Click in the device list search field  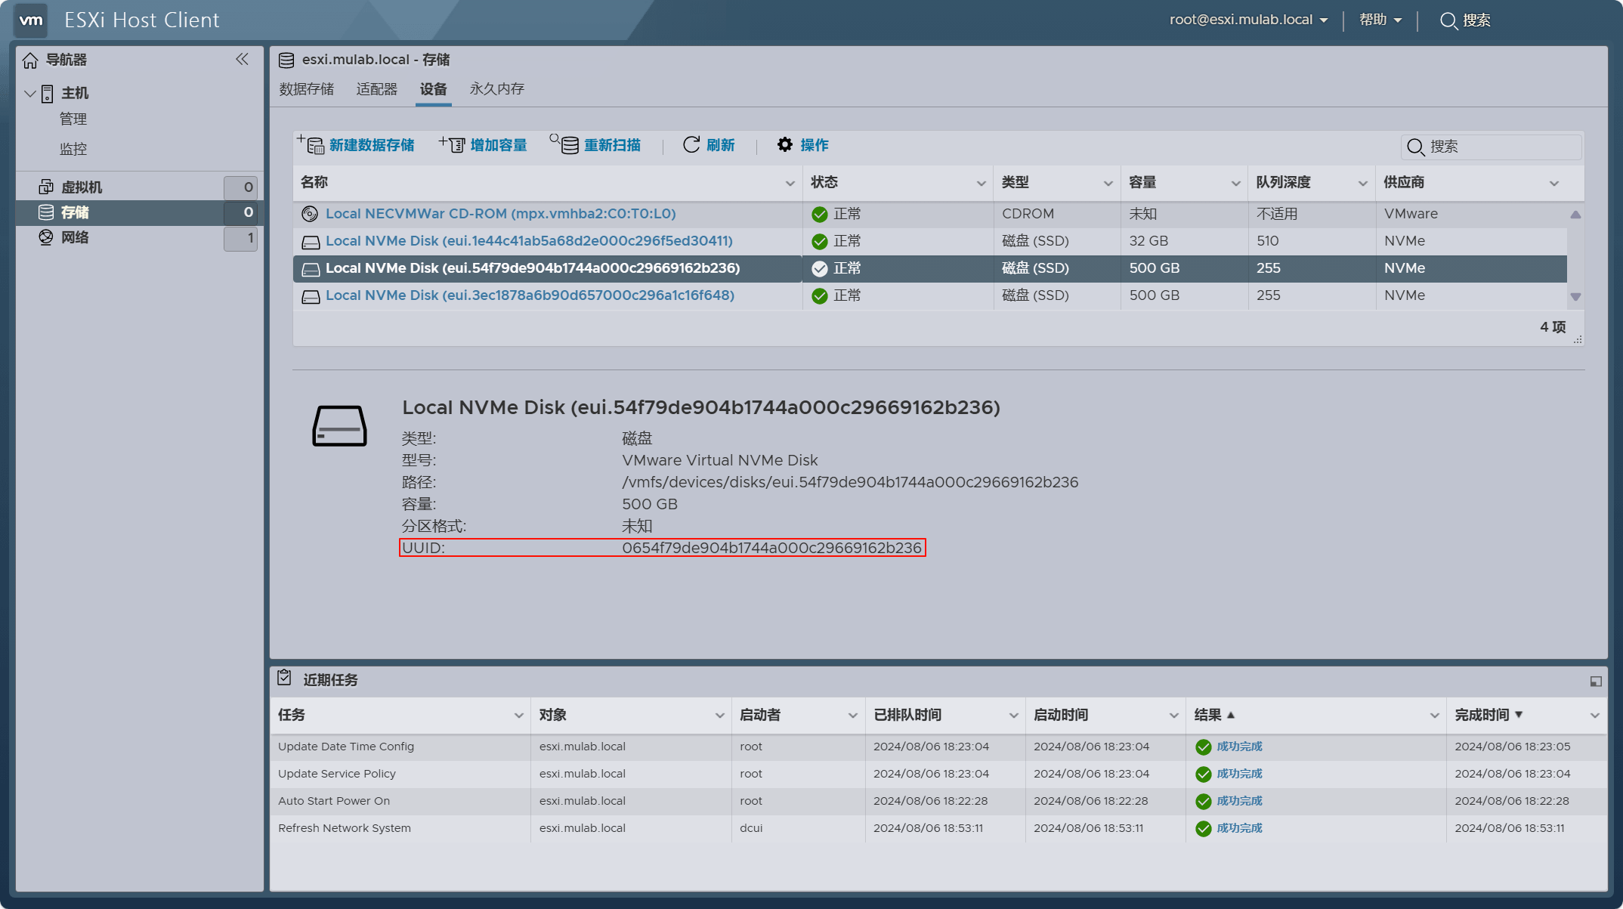click(1492, 147)
